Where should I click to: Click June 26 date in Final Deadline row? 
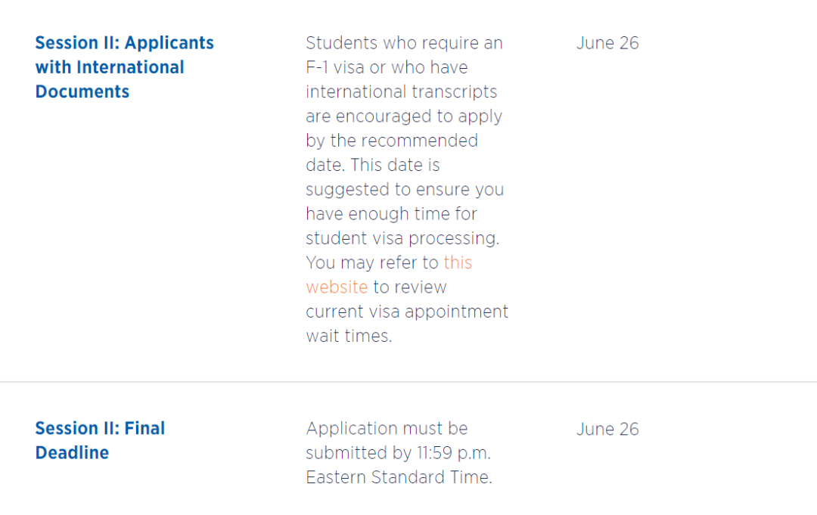(607, 429)
